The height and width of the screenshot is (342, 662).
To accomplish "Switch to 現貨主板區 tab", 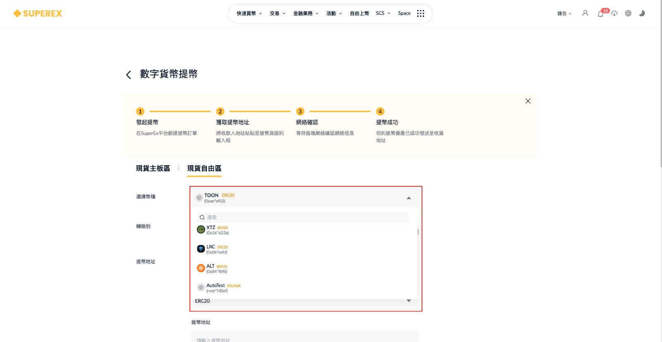I will 153,169.
